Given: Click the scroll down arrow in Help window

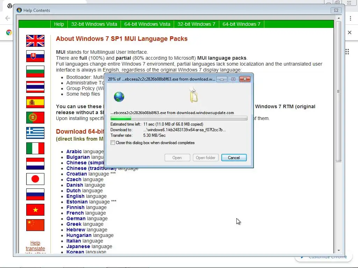Looking at the screenshot, I should click(x=338, y=250).
